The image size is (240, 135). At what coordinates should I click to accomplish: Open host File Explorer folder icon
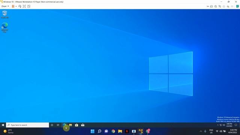pyautogui.click(x=120, y=131)
